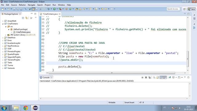Screen dimensions: 197x111
Task: Open Package Explorer View Menu triangle
Action: [36, 18]
